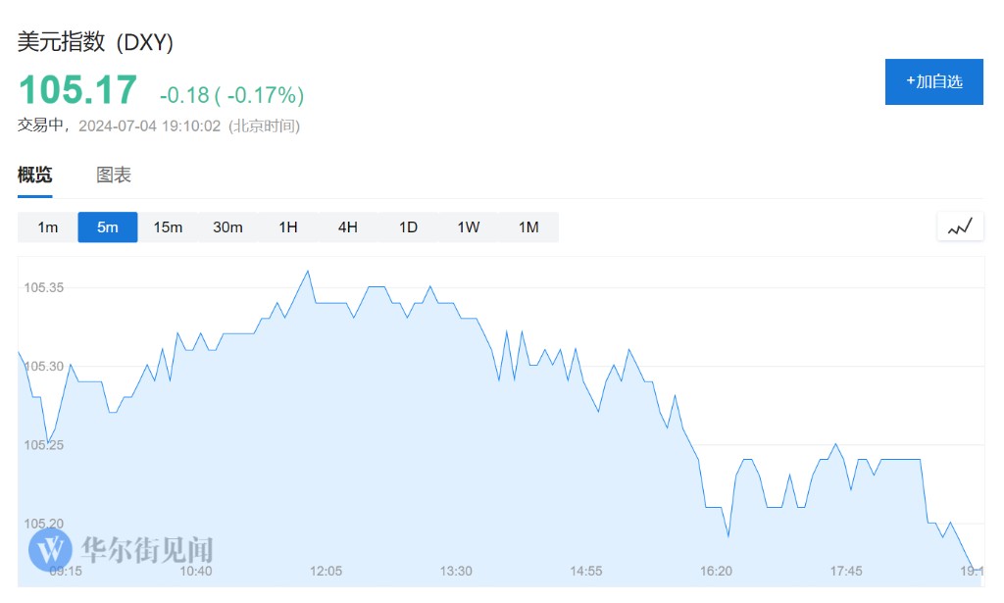Click the chart peak near 12:05
Screen dimensions: 1004x603
point(309,271)
